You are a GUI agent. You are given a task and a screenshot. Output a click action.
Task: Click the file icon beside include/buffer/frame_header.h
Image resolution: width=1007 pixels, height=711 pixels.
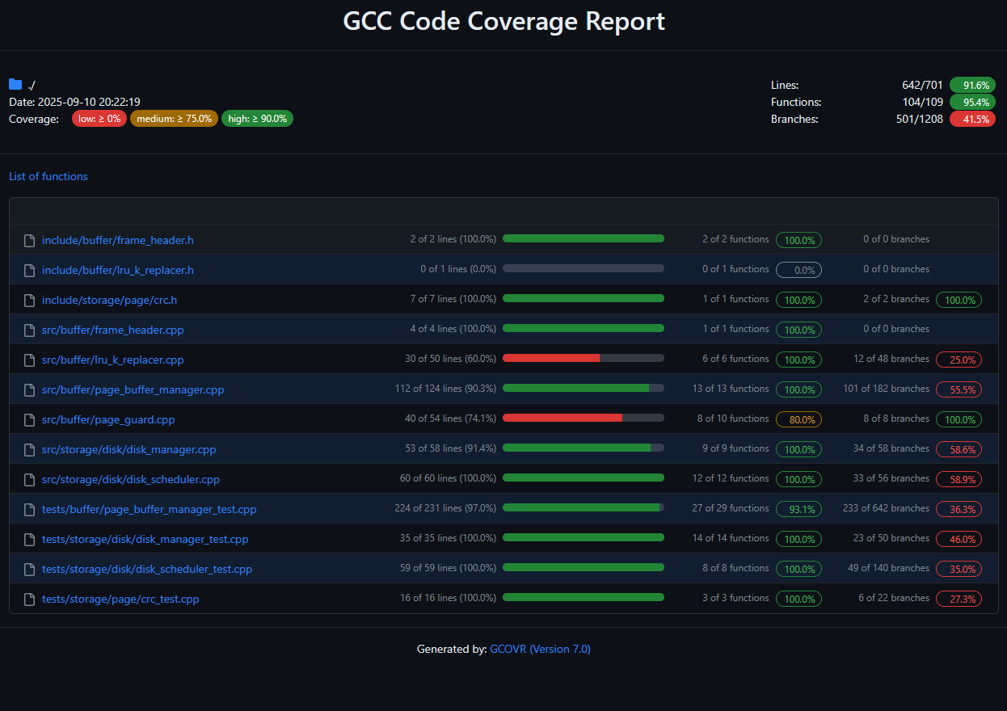click(x=29, y=240)
